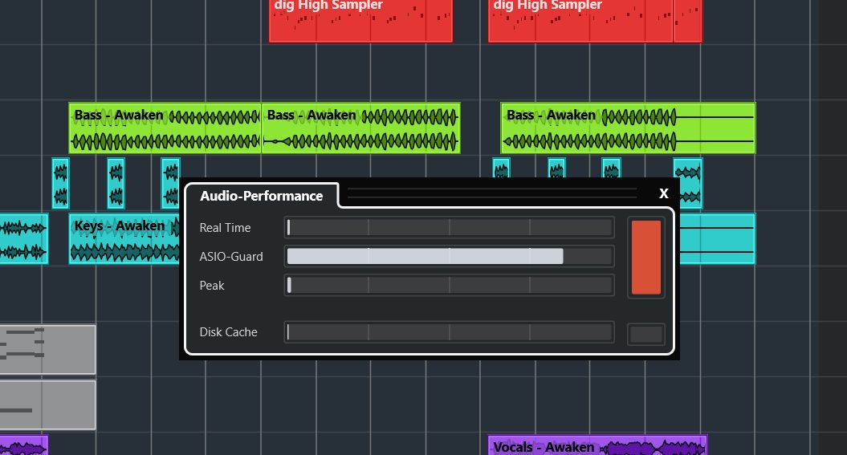
Task: Click the Audio-Performance title tab
Action: pos(261,196)
